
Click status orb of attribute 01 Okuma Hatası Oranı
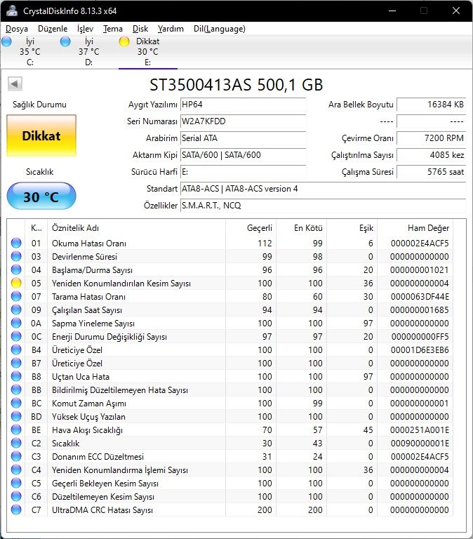click(16, 243)
